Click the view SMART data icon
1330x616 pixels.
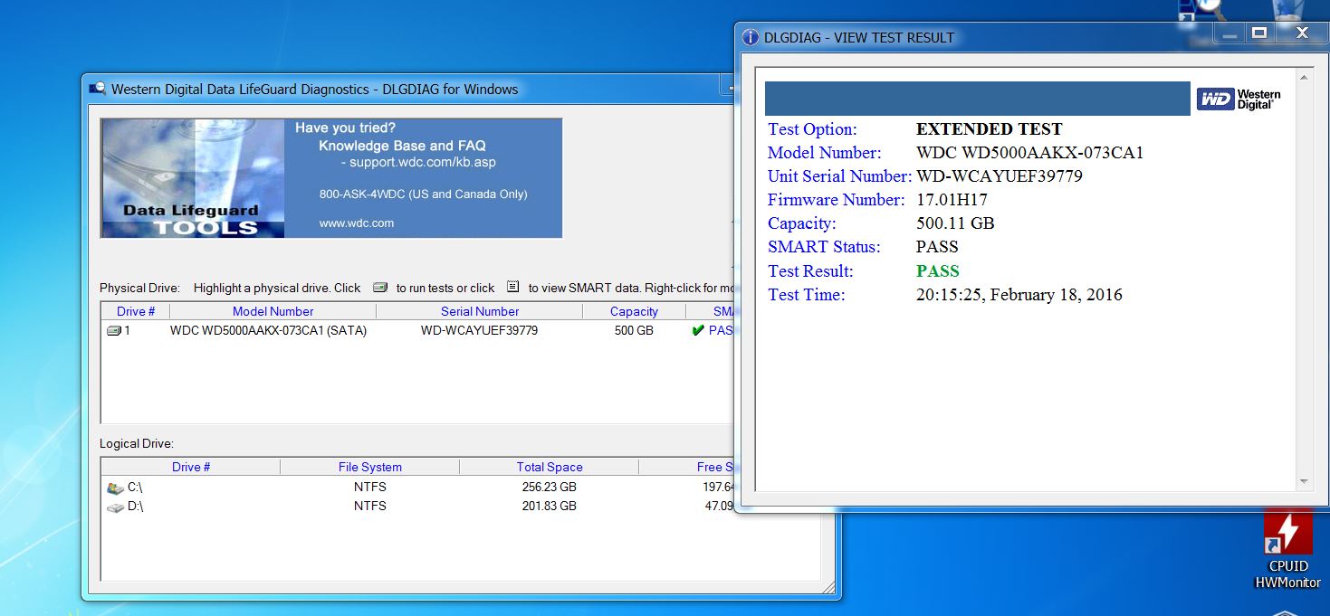pyautogui.click(x=512, y=287)
